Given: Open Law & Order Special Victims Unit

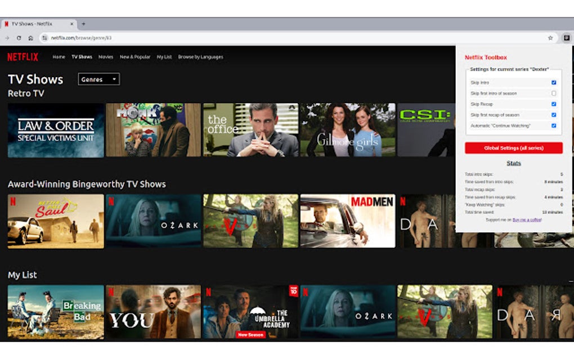Looking at the screenshot, I should (56, 131).
